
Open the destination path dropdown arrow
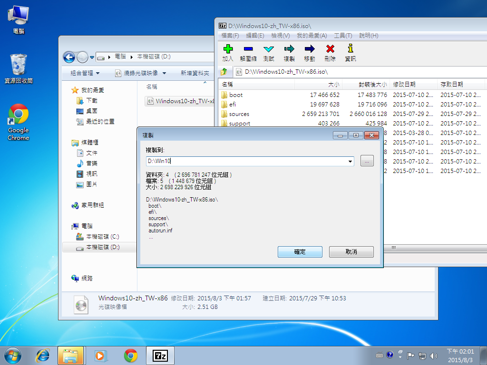pyautogui.click(x=350, y=162)
